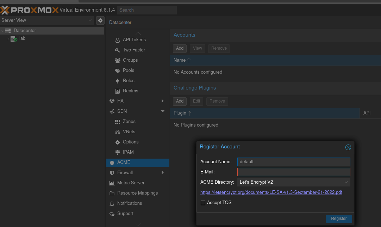
Task: Expand the lab node in tree
Action: (8, 38)
